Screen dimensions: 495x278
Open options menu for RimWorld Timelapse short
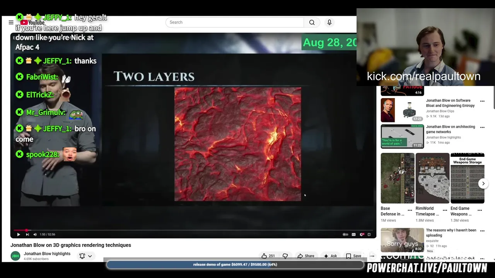pos(445,210)
